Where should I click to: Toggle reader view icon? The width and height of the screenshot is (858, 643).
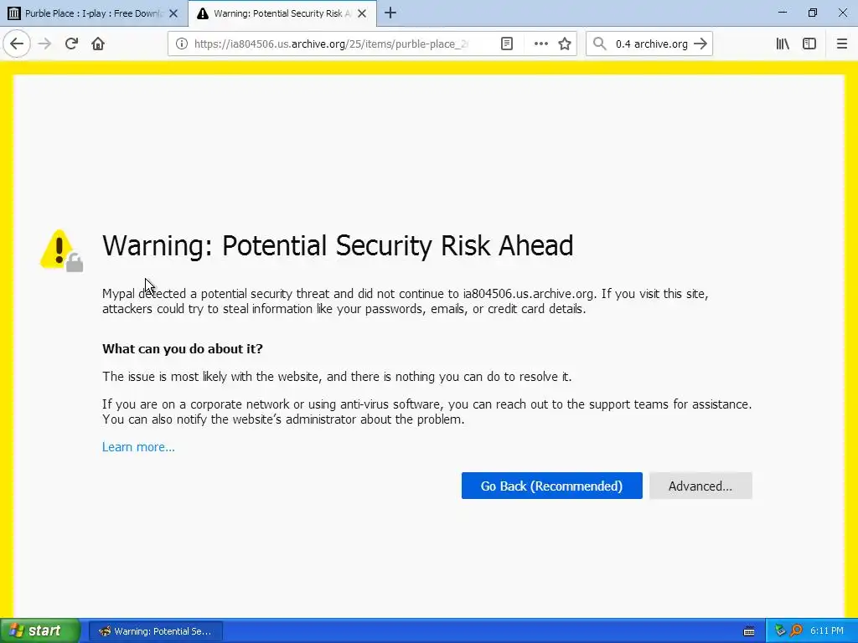[507, 44]
